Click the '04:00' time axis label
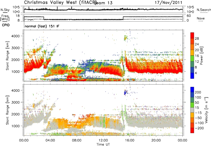The image size is (211, 146). [50, 140]
